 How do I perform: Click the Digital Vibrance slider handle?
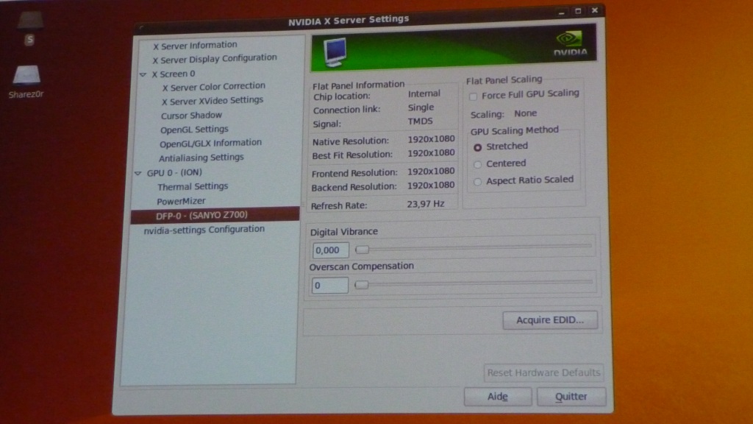(x=362, y=250)
